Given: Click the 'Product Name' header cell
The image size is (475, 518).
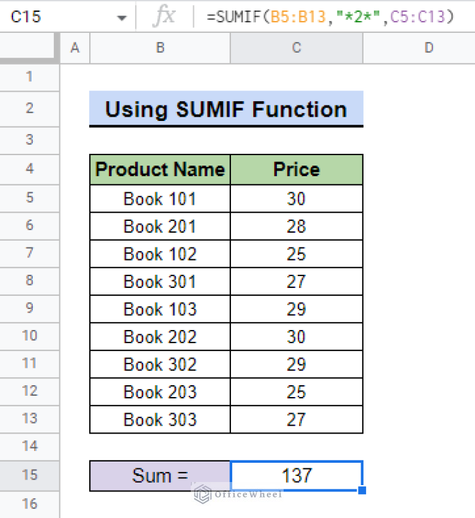Looking at the screenshot, I should pyautogui.click(x=160, y=169).
